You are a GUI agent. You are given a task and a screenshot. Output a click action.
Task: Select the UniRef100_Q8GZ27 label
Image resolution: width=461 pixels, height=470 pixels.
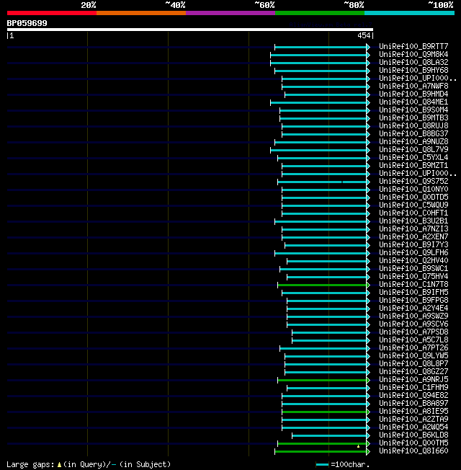point(413,372)
